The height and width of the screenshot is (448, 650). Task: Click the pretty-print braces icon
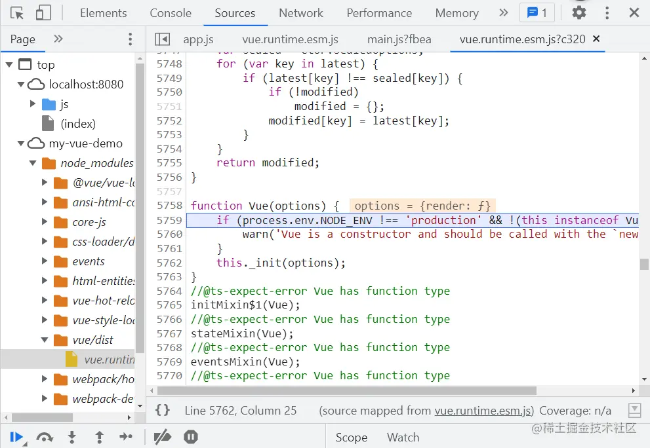coord(163,410)
